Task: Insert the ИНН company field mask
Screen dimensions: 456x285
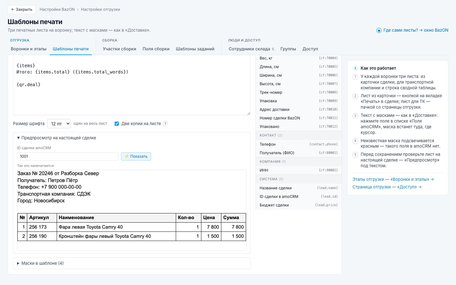Action: pyautogui.click(x=299, y=170)
